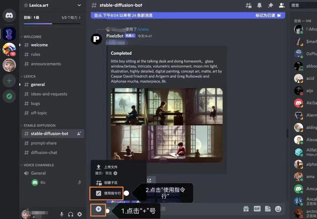This screenshot has height=219, width=317.
Task: Click the invite people icon on stable-diffusion-bot
Action: pyautogui.click(x=79, y=133)
